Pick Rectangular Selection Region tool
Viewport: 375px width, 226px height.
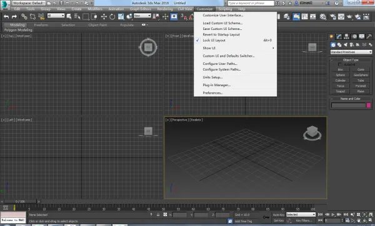tap(86, 16)
